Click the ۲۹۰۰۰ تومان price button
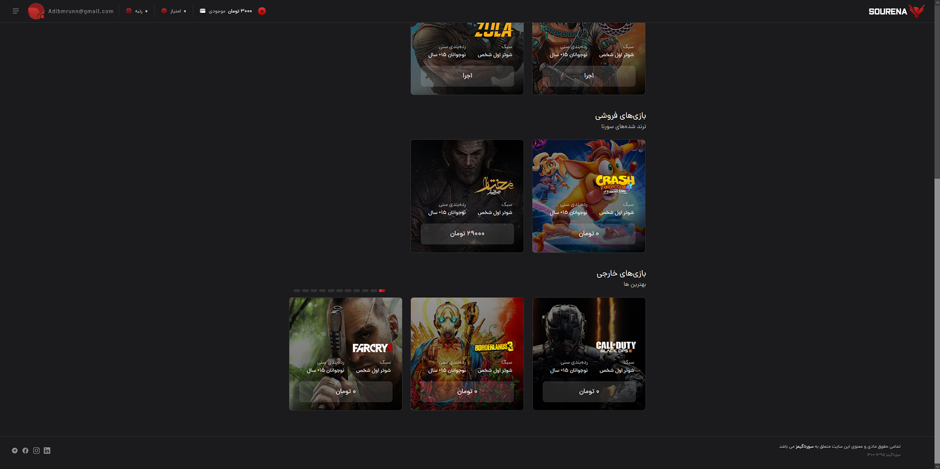Viewport: 940px width, 469px height. click(x=467, y=234)
